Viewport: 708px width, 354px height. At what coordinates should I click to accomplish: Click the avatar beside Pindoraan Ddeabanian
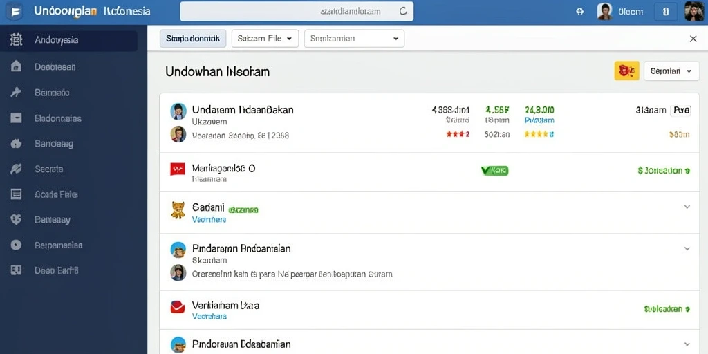[178, 345]
